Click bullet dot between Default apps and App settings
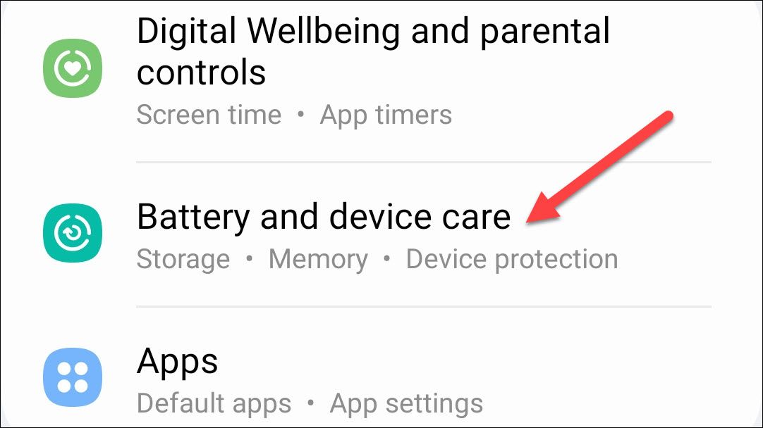 coord(310,403)
